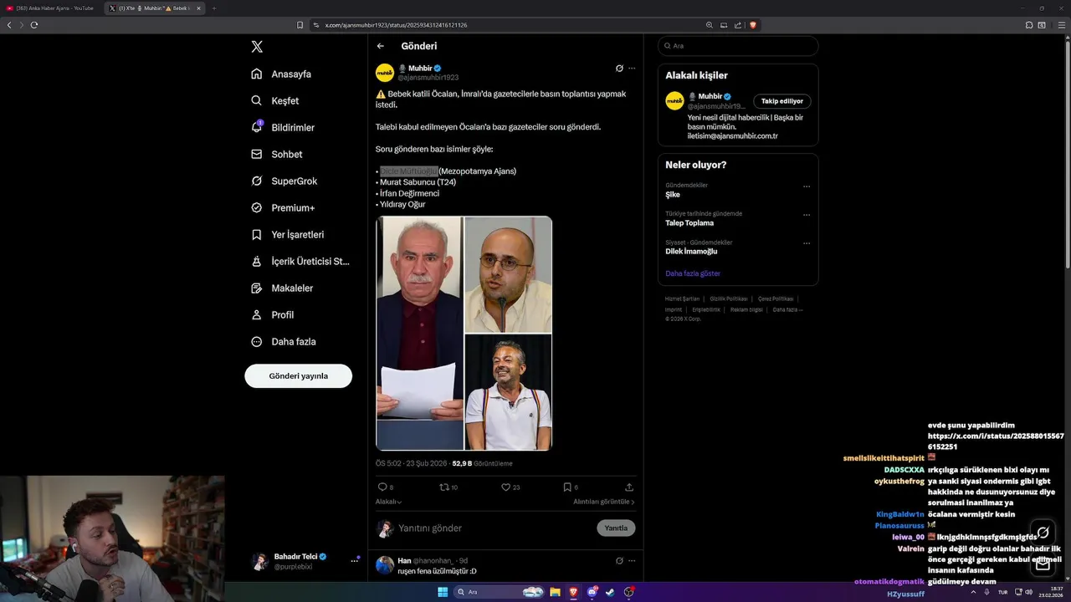The width and height of the screenshot is (1071, 602).
Task: Click the repost icon with 10 reposts
Action: [444, 487]
